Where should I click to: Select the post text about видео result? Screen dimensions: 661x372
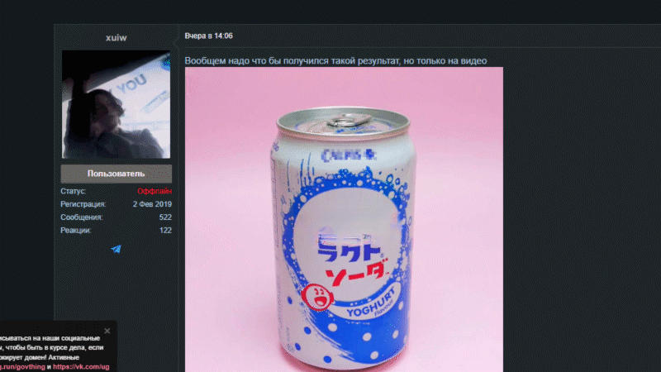[x=335, y=60]
